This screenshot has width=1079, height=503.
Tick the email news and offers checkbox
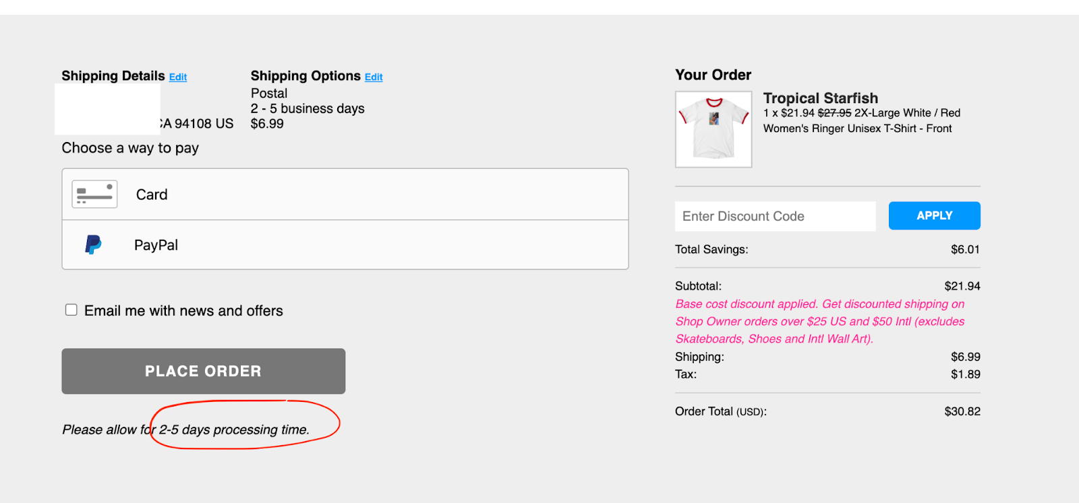tap(71, 310)
